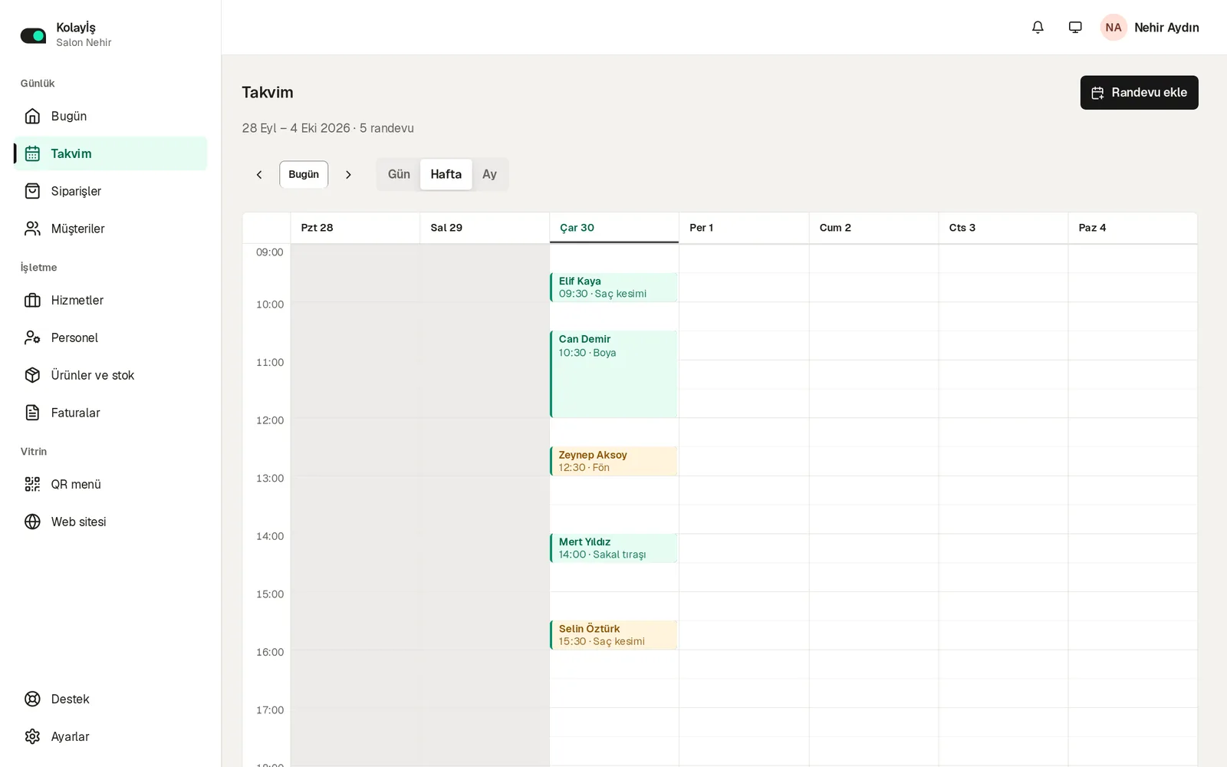Viewport: 1227px width, 767px height.
Task: Jump to today with Bugün button
Action: tap(304, 175)
